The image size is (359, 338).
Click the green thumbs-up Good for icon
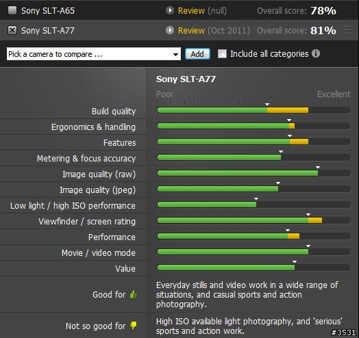[134, 294]
